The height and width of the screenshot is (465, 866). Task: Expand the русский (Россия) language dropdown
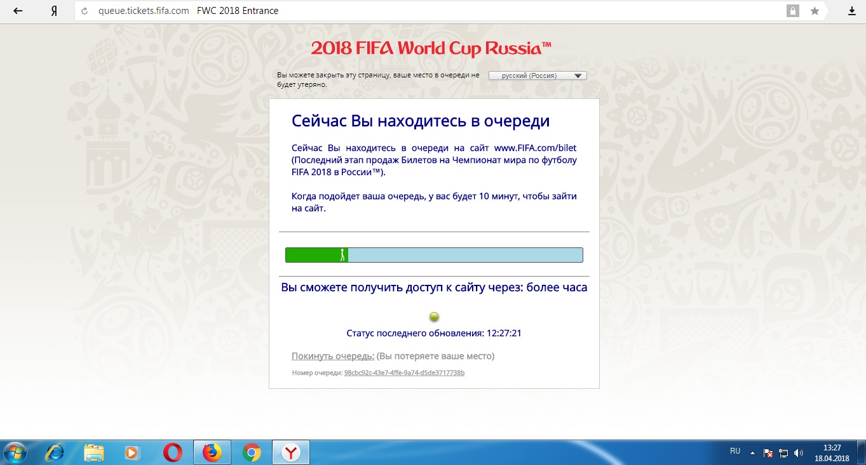click(x=538, y=75)
